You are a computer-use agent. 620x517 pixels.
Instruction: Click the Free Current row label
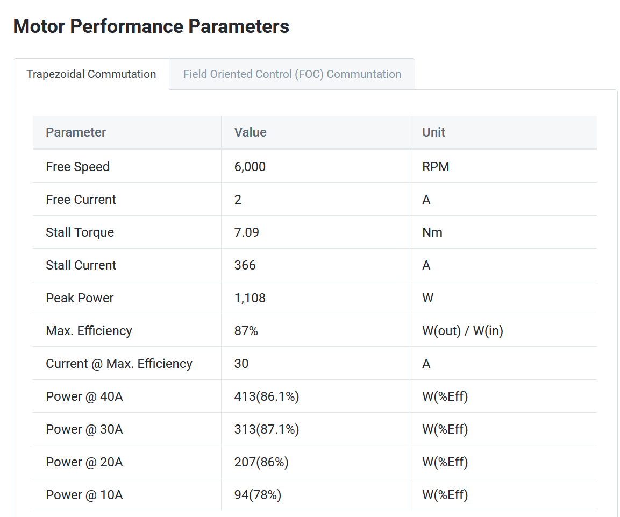81,200
